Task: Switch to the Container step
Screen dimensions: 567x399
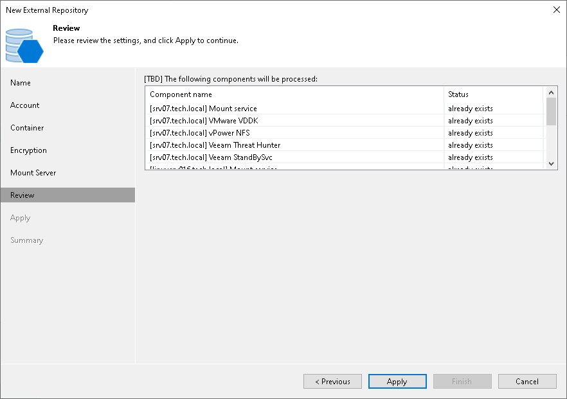Action: pos(67,128)
